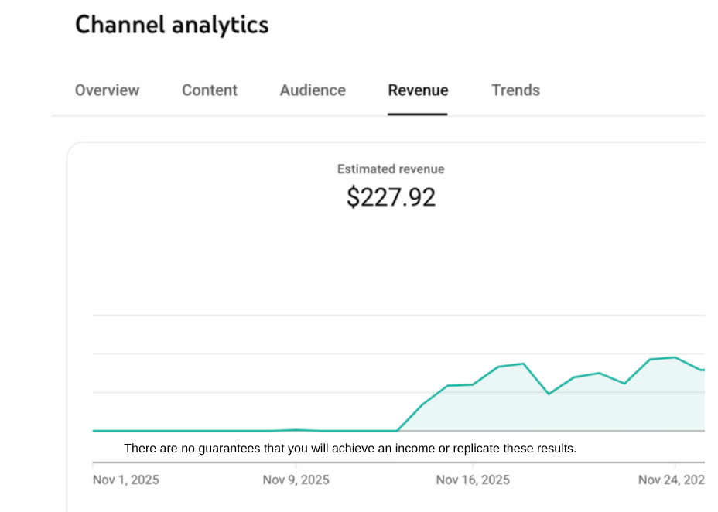The height and width of the screenshot is (512, 718).
Task: Select the Revenue tab
Action: (418, 90)
